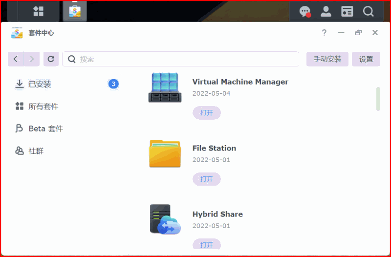
Task: Open the notifications chat bubble icon
Action: pos(304,11)
